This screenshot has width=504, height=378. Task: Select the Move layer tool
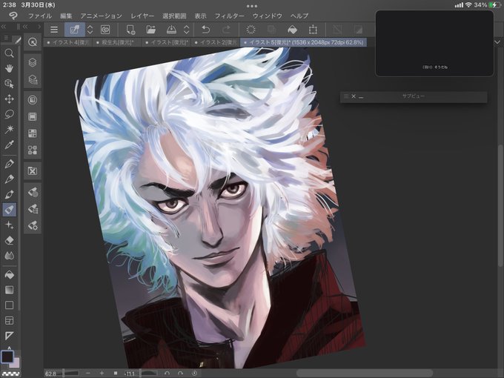coord(9,99)
